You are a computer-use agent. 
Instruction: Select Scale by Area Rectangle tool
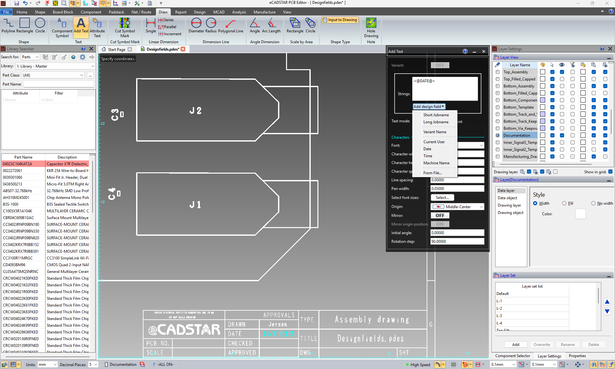pos(295,26)
